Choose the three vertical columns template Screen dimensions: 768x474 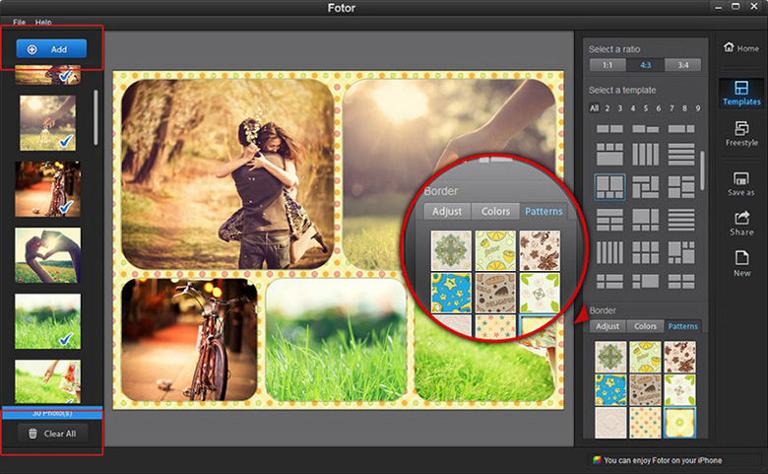tap(645, 155)
